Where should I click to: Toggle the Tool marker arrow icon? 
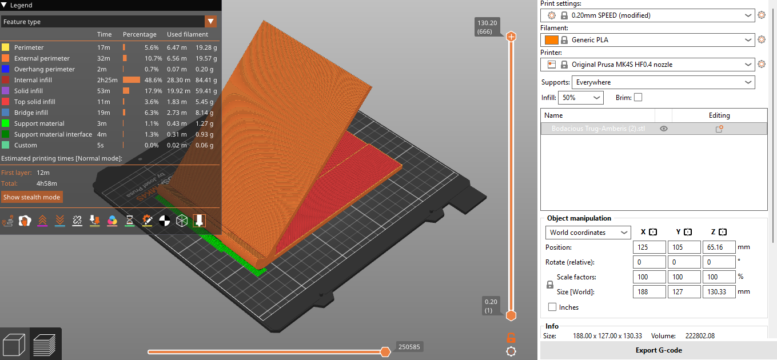click(199, 221)
